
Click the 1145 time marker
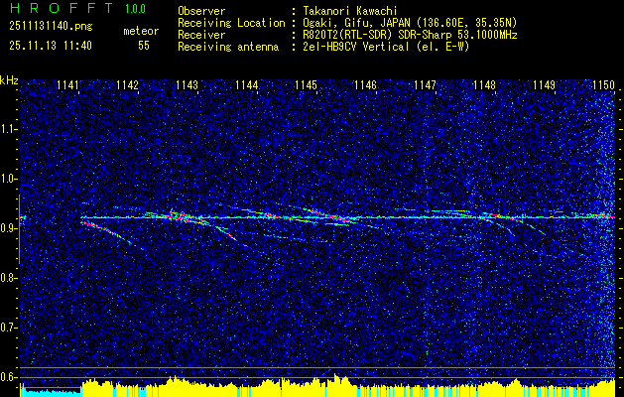(306, 84)
